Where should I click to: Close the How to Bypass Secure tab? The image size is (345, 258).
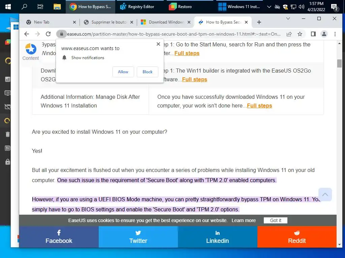point(246,22)
